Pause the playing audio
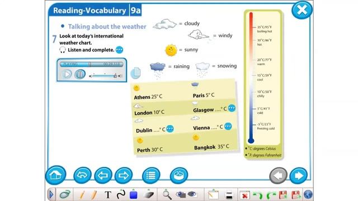 tap(79, 74)
